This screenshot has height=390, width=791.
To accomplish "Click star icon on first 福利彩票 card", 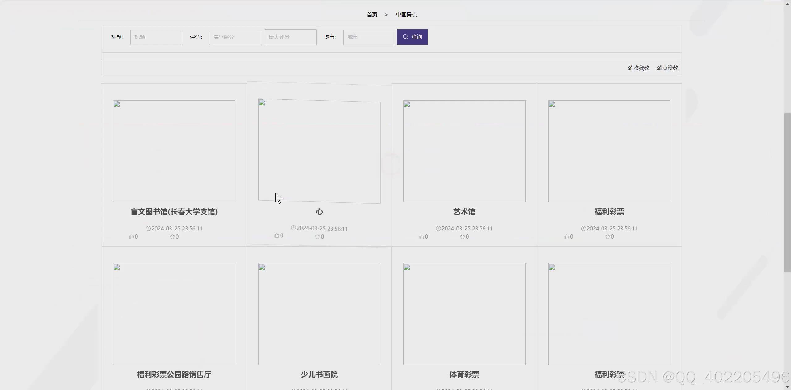I will [x=607, y=237].
